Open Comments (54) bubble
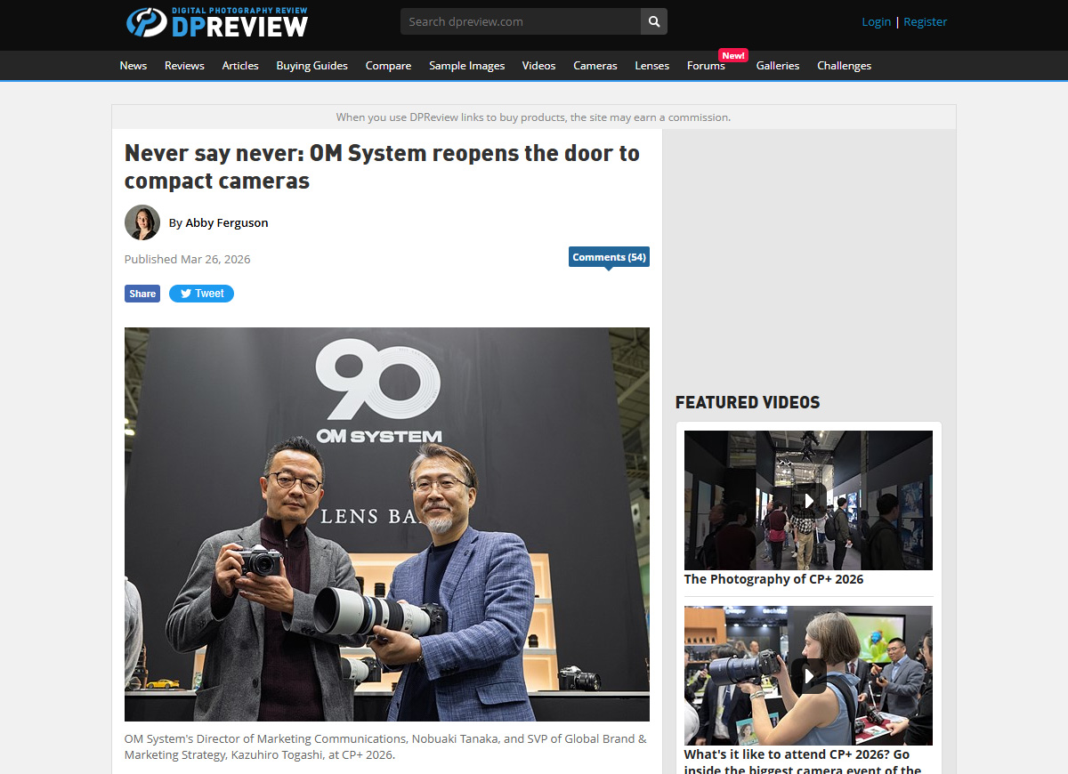The height and width of the screenshot is (774, 1068). 609,257
